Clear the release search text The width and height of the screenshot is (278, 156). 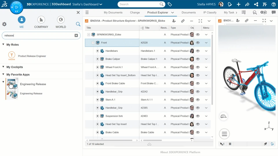[76, 35]
